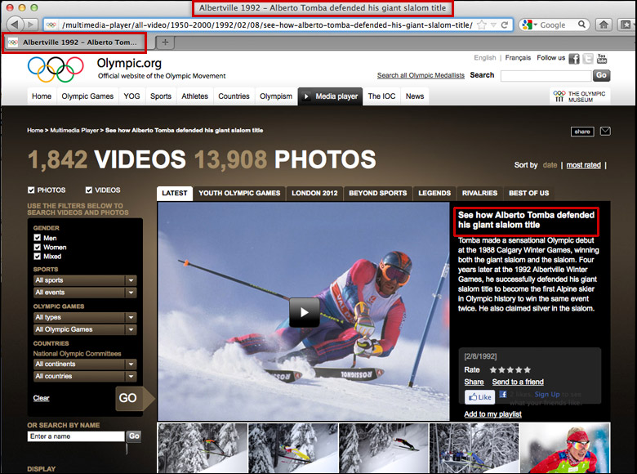Image resolution: width=637 pixels, height=474 pixels.
Task: Click the envelope email icon near share
Action: click(x=604, y=131)
